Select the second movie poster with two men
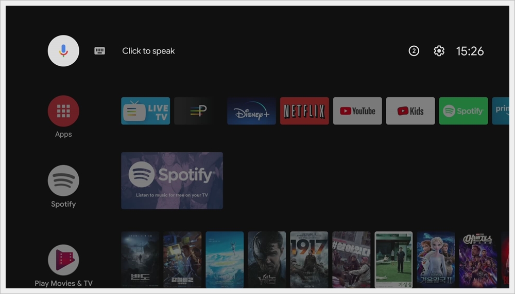Image resolution: width=515 pixels, height=294 pixels. (182, 260)
